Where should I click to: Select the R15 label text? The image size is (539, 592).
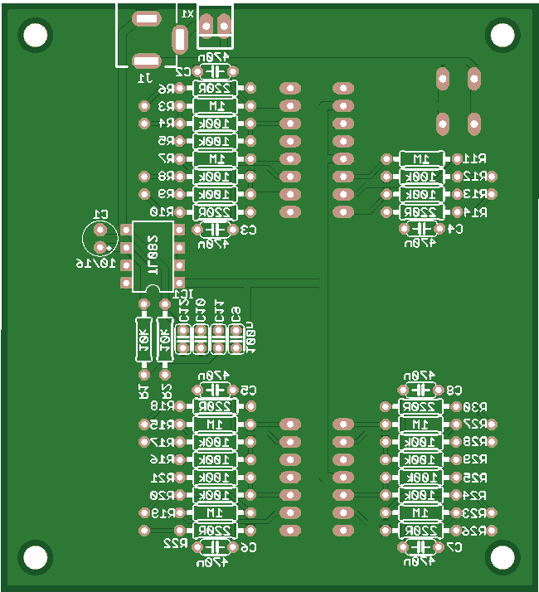click(x=163, y=425)
